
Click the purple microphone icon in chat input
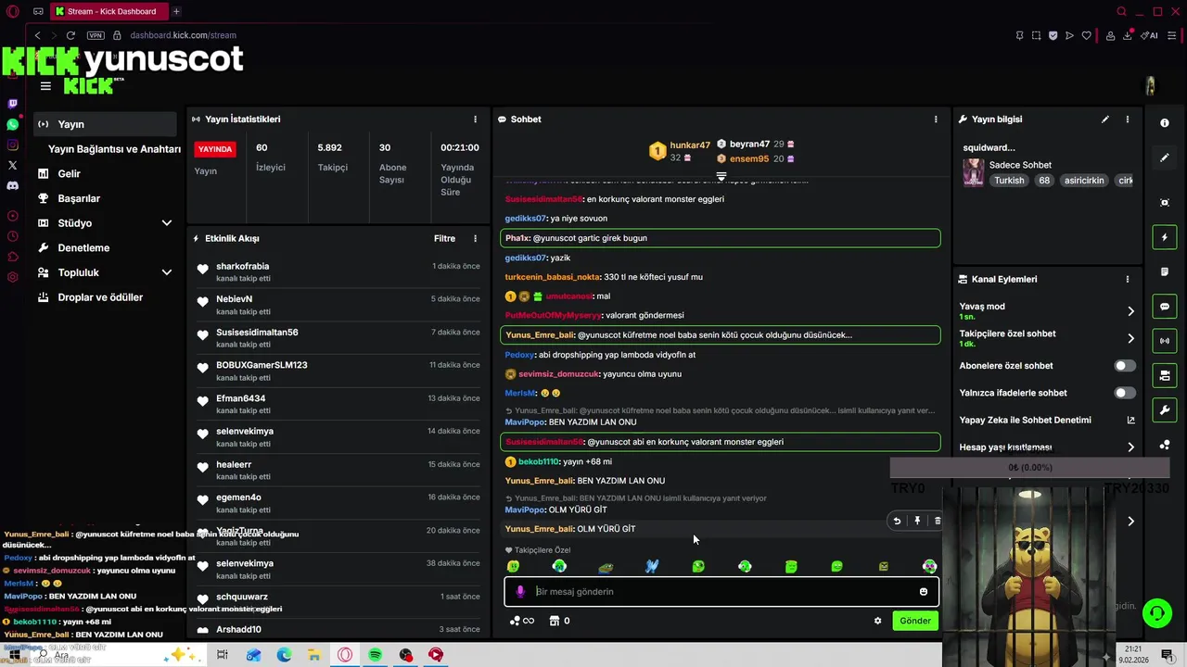click(520, 592)
